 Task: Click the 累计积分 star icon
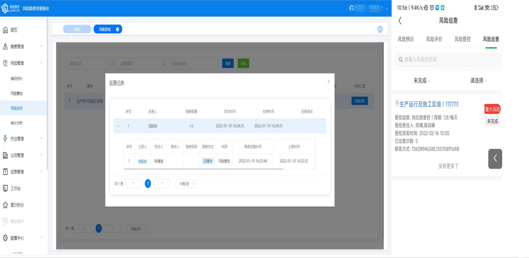tap(5, 205)
